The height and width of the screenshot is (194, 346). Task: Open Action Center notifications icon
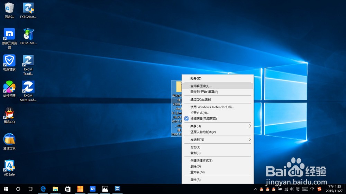coord(298,189)
